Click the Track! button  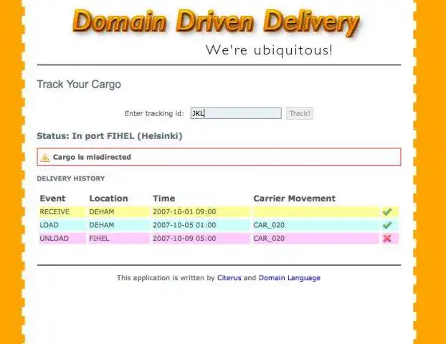point(300,113)
